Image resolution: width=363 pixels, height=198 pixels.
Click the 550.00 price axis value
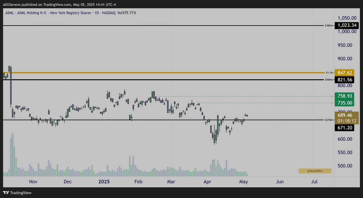pos(345,152)
